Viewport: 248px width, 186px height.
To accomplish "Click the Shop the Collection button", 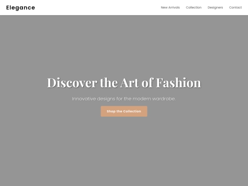I will pos(124,111).
